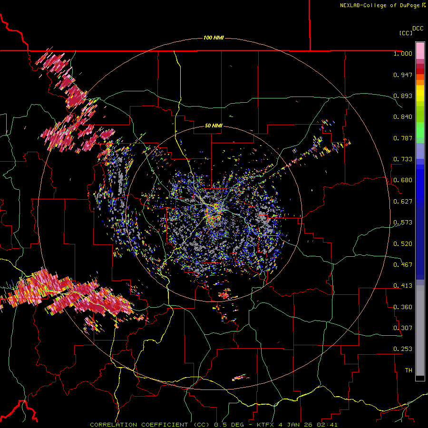
Task: Click the 0.413 scale value
Action: tap(403, 286)
